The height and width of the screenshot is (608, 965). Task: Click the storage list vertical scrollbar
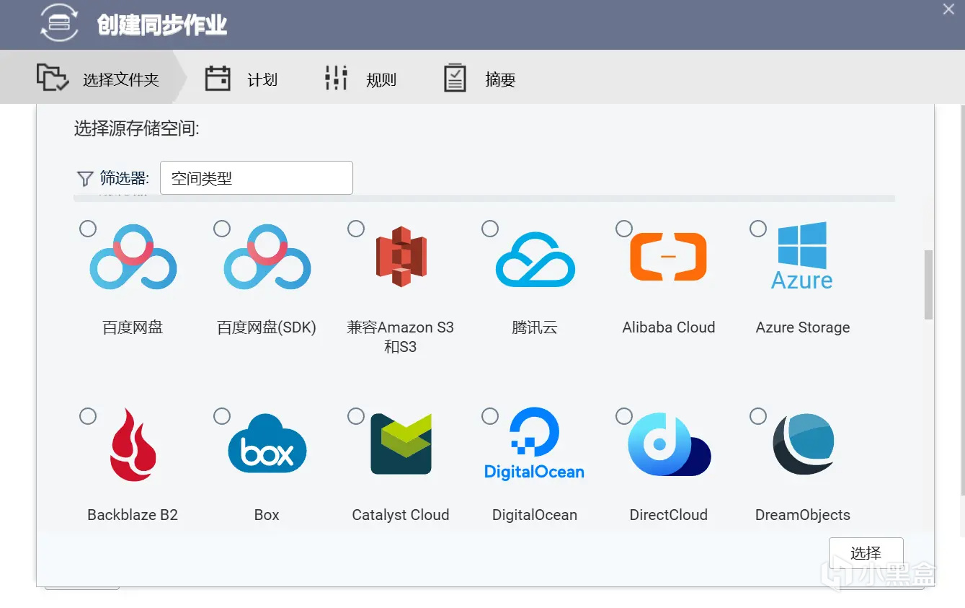click(928, 285)
